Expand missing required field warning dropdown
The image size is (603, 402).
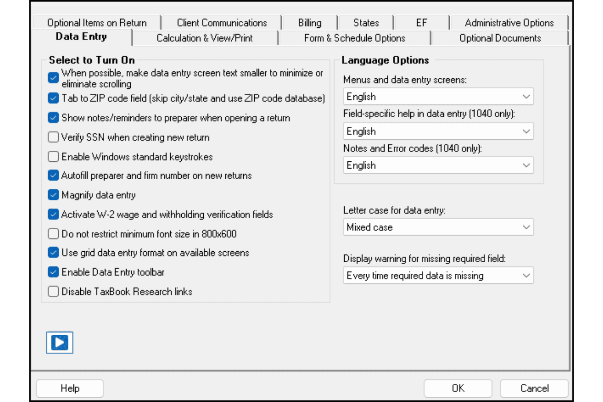point(438,276)
